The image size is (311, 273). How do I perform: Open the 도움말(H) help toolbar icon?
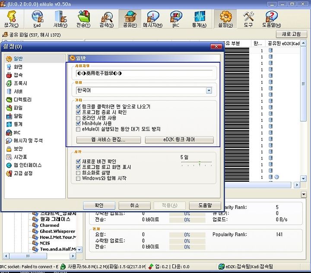coord(272,19)
